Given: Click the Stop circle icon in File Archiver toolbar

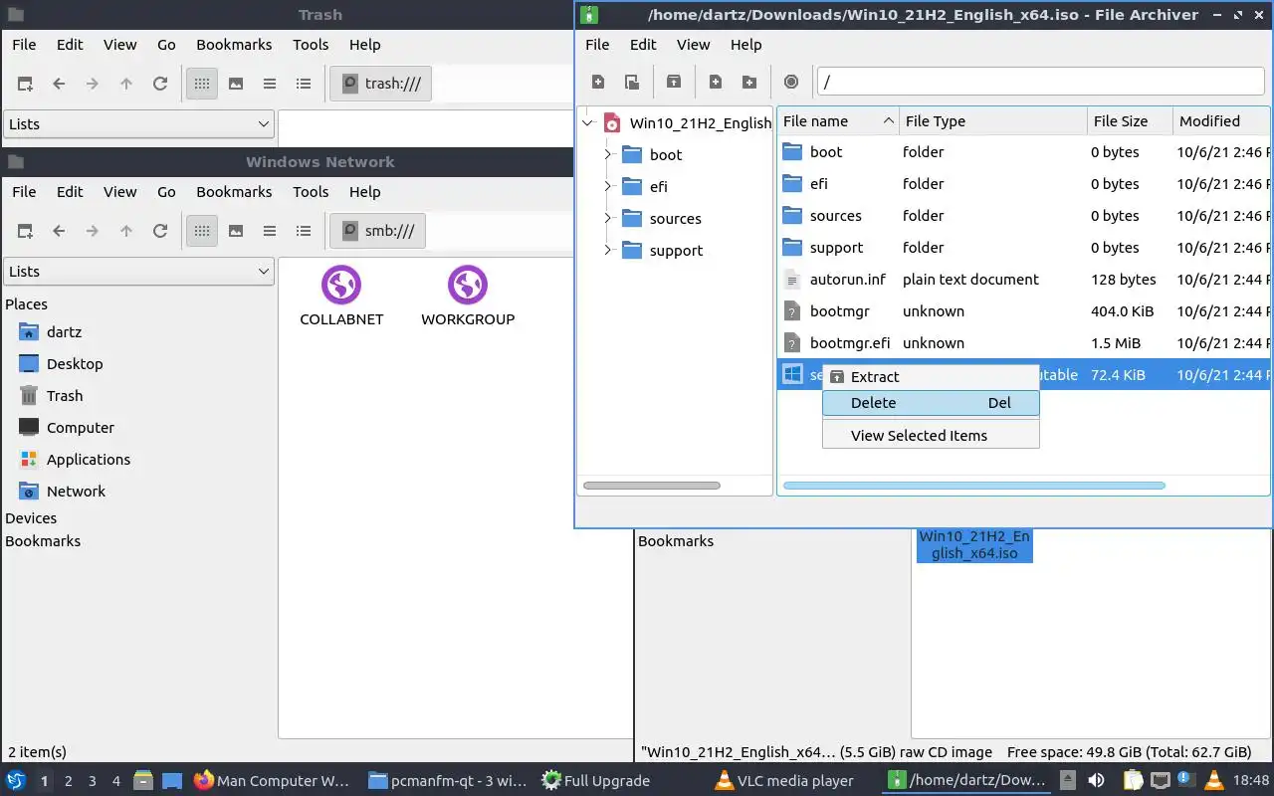Looking at the screenshot, I should [791, 83].
